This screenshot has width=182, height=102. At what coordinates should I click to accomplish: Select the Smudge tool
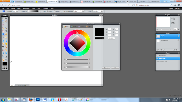pyautogui.click(x=3, y=44)
